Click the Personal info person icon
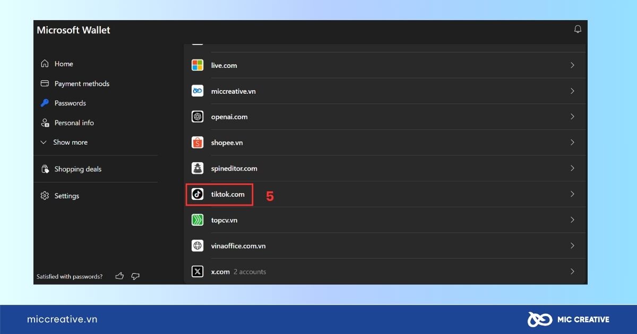 (45, 122)
